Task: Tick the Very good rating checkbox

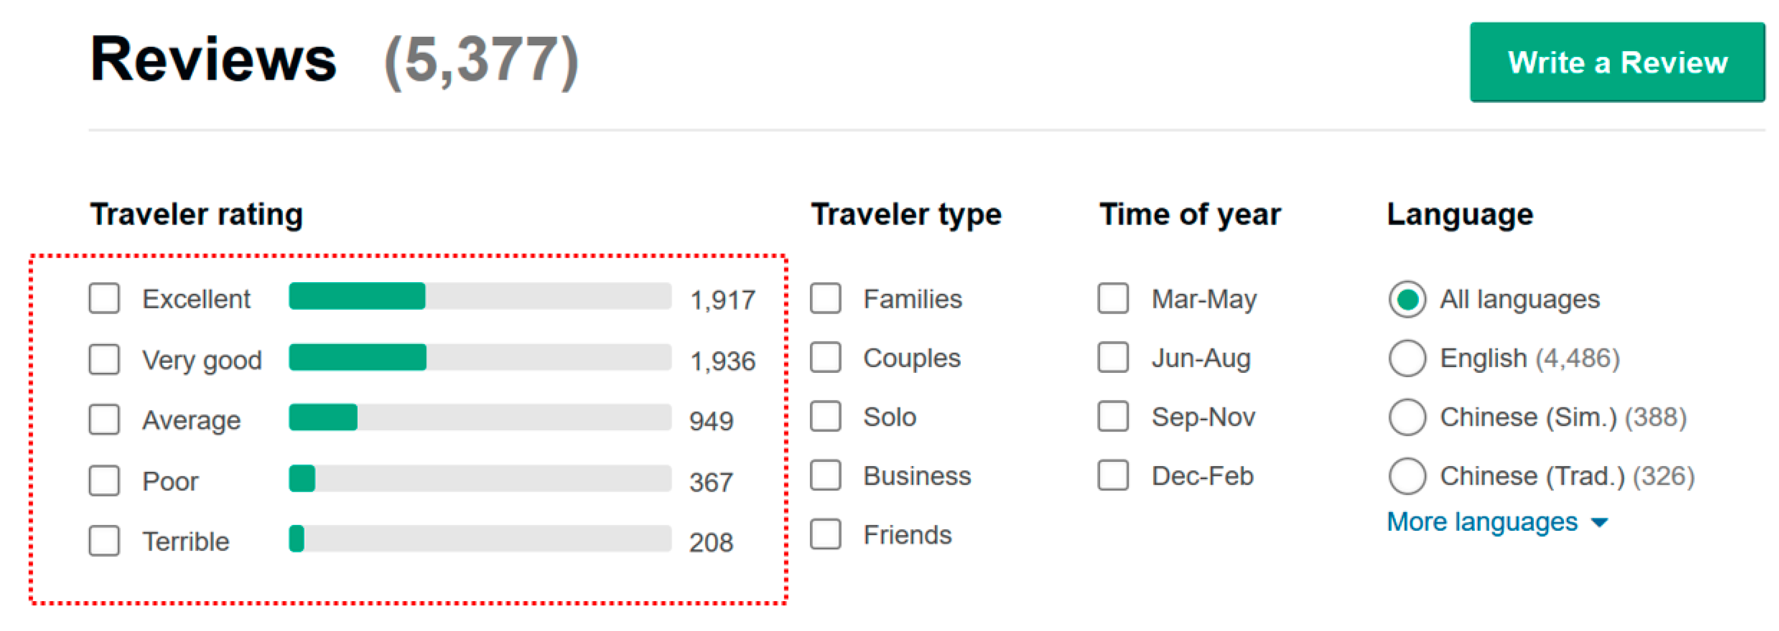Action: [x=104, y=359]
